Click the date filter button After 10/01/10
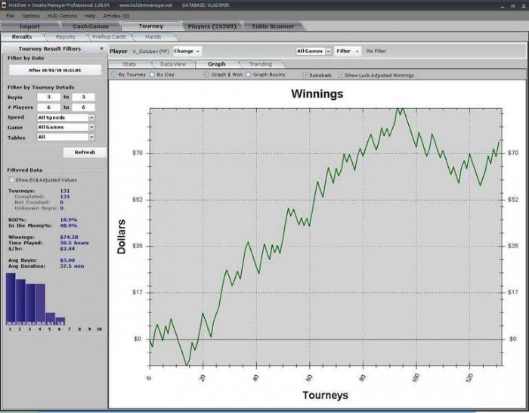This screenshot has height=413, width=529. pos(55,70)
